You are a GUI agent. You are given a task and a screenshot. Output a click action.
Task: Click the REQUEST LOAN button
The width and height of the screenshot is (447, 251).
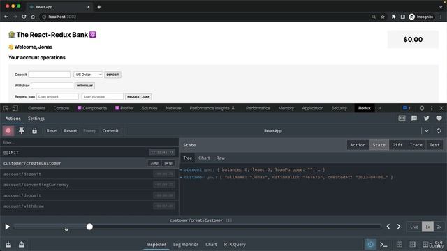(x=138, y=97)
